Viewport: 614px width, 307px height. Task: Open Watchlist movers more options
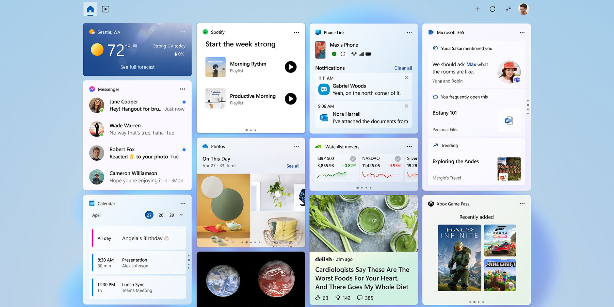409,147
